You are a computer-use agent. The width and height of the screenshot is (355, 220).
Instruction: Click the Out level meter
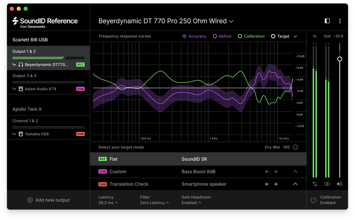click(x=327, y=110)
